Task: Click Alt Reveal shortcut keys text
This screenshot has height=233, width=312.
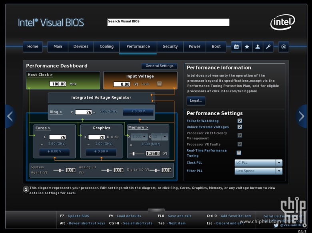Action: coord(82,223)
